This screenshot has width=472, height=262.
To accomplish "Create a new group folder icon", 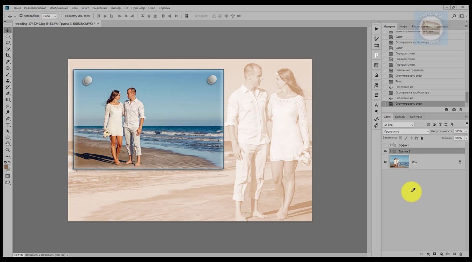I will click(x=448, y=254).
